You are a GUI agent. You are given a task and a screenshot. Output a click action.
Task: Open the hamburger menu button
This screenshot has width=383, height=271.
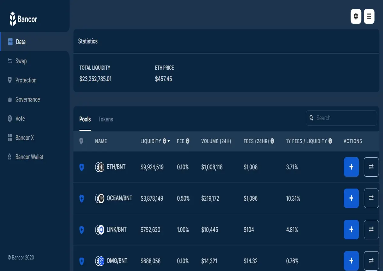coord(369,16)
